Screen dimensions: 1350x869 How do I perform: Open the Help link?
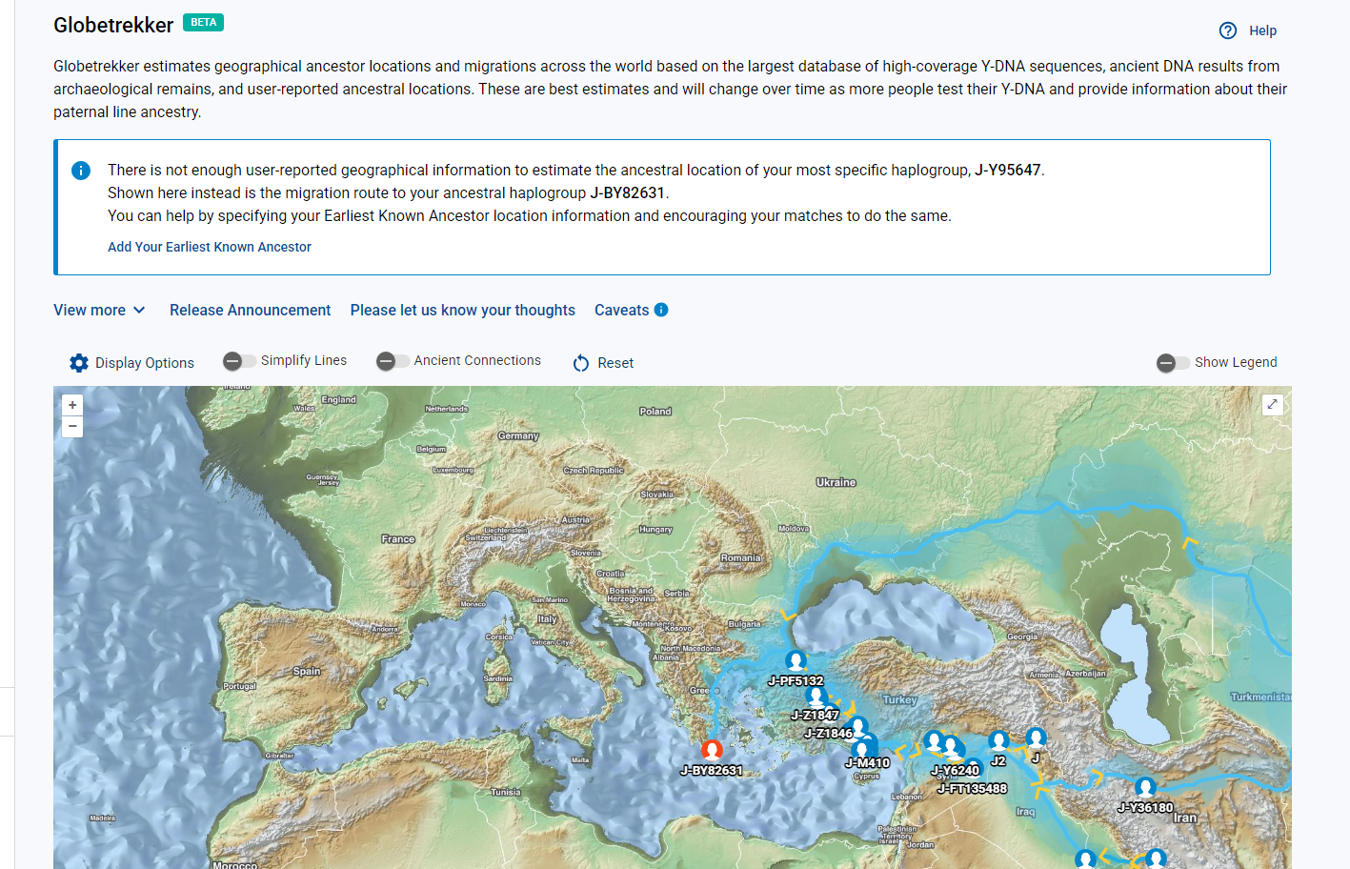click(x=1262, y=30)
